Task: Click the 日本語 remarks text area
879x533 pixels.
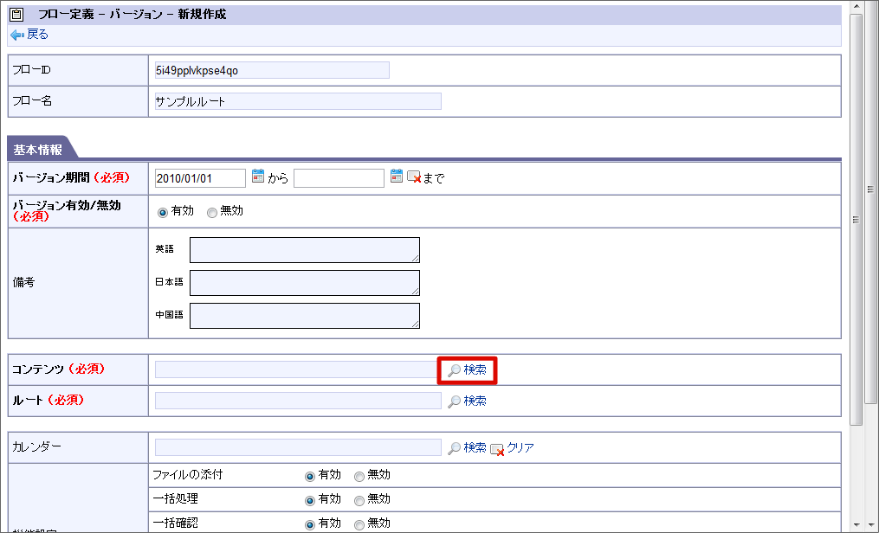Action: [x=304, y=283]
